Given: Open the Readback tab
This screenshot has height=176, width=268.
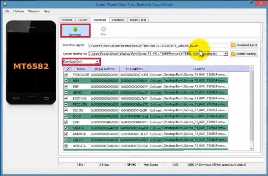Looking at the screenshot, I should (x=118, y=20).
